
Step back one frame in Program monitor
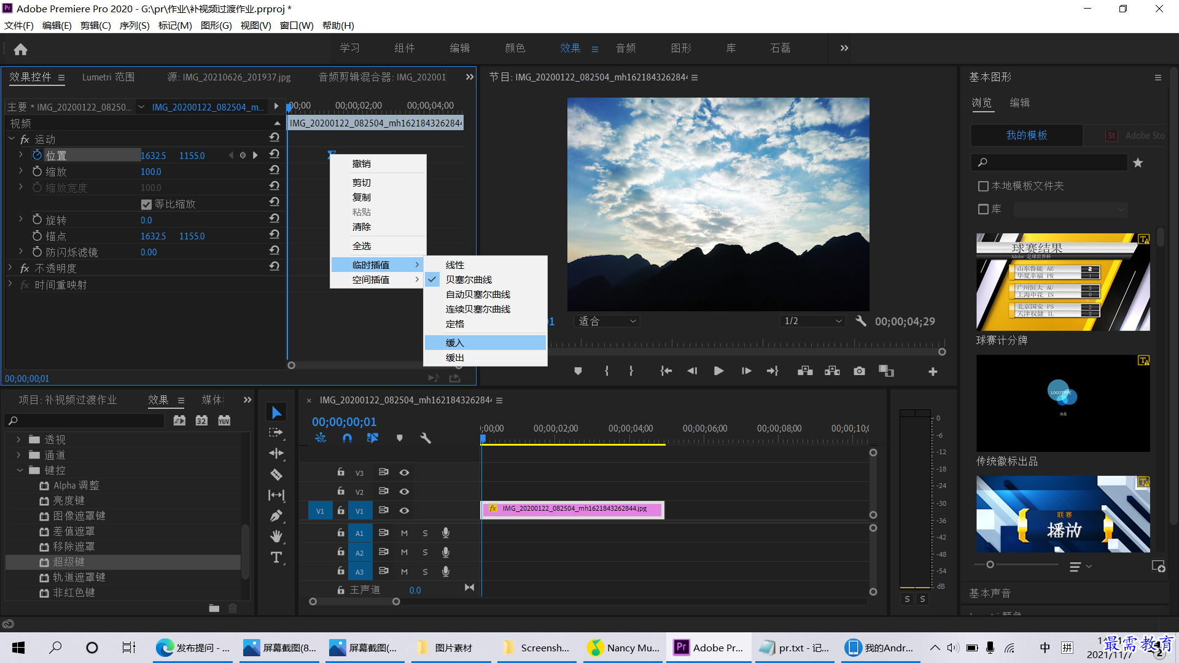point(692,371)
